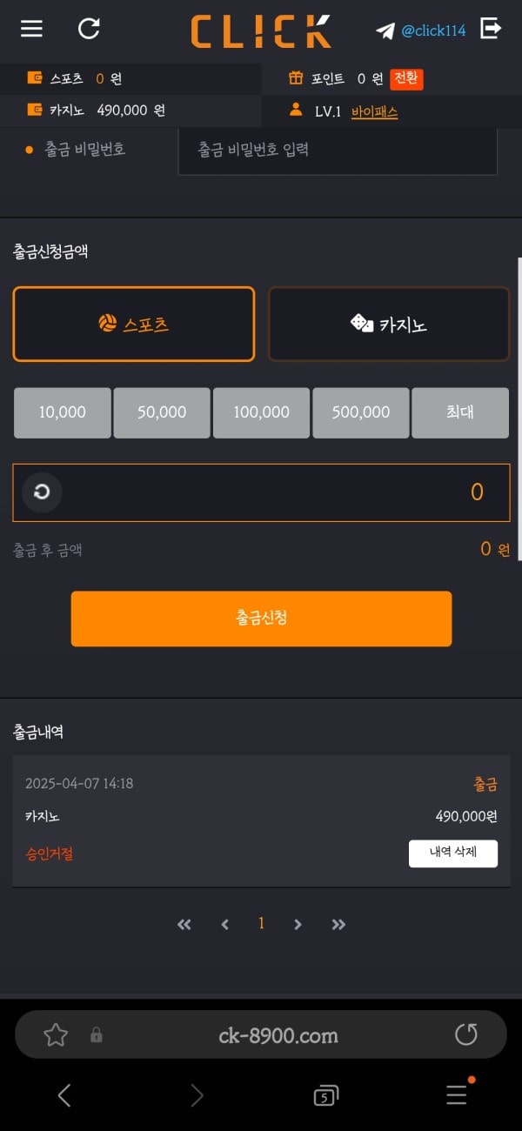Click the logout icon in header
The image size is (522, 1131).
[492, 29]
